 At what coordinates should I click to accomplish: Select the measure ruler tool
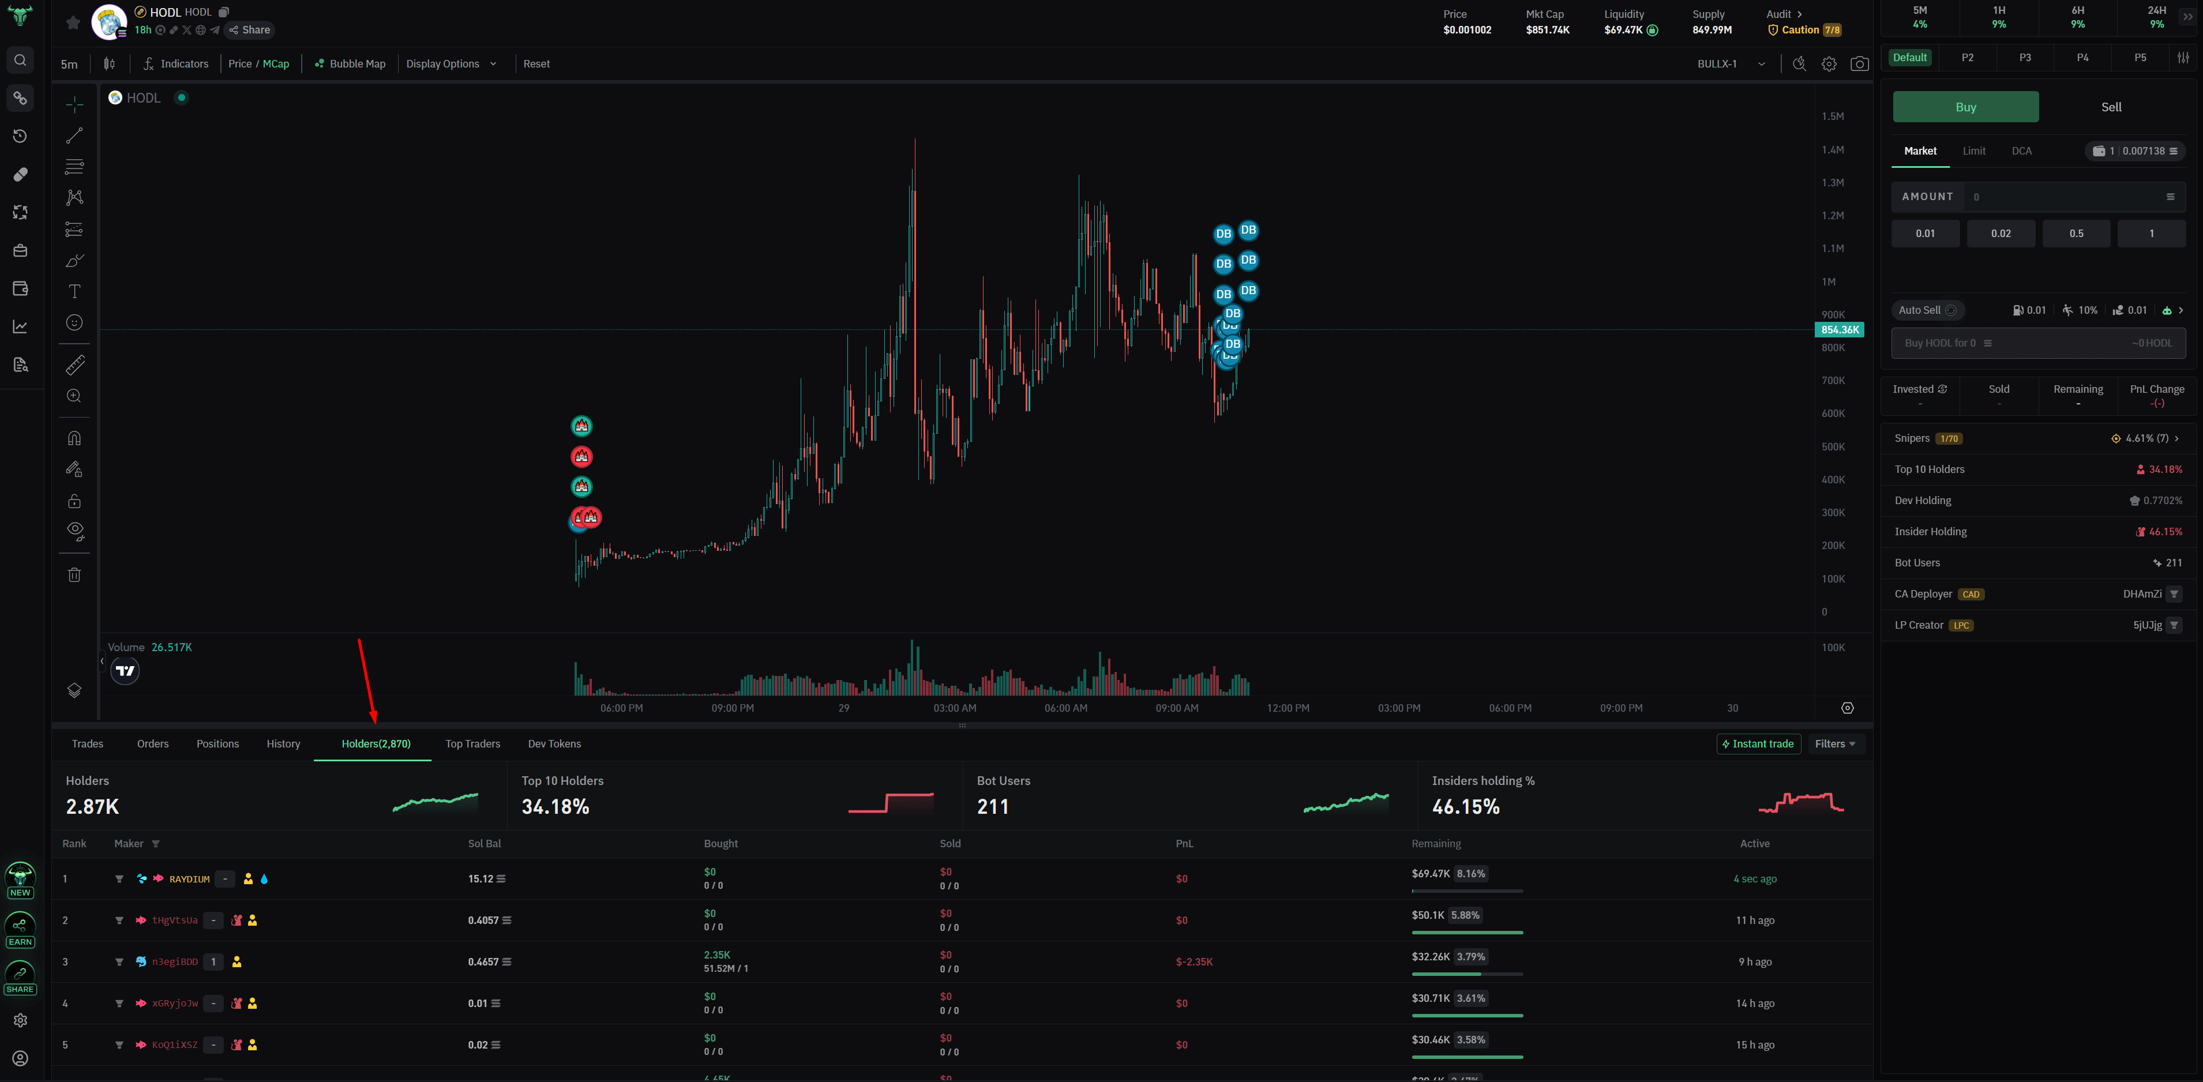pyautogui.click(x=74, y=365)
